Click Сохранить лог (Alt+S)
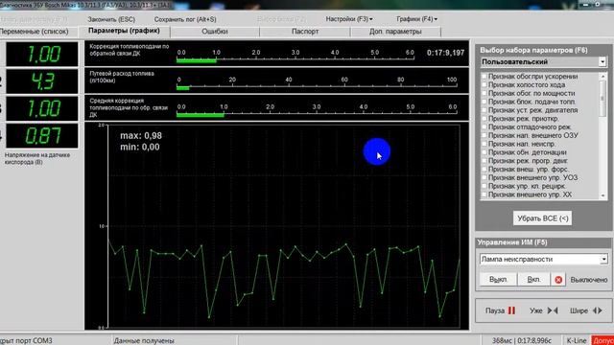The height and width of the screenshot is (345, 614). (185, 19)
